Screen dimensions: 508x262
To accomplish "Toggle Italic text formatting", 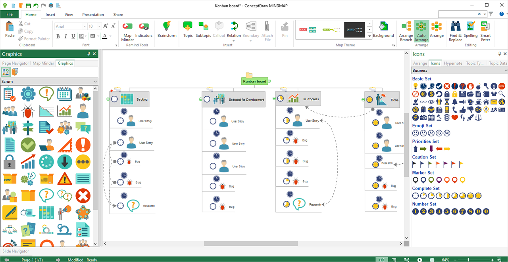I will pyautogui.click(x=65, y=36).
